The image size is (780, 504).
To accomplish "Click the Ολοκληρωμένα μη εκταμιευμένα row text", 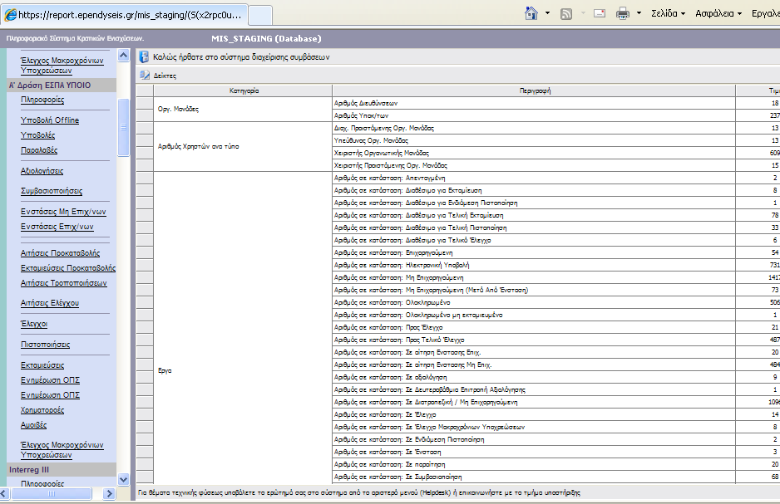I will point(418,315).
